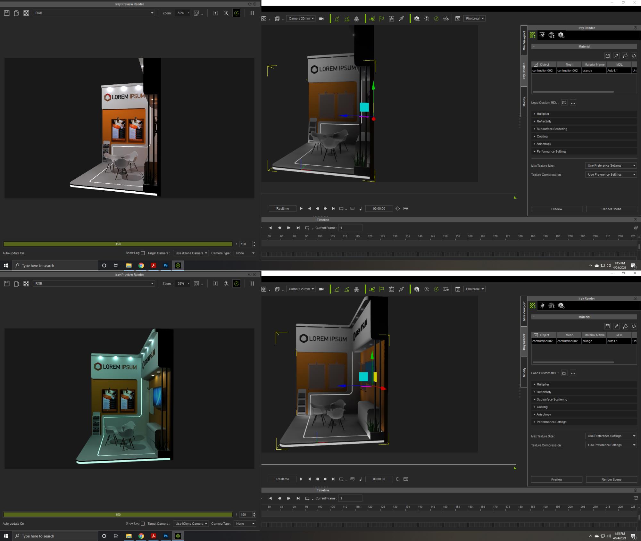Expand the Multiplier section in the top screenshot
This screenshot has height=541, width=641.
pyautogui.click(x=584, y=114)
